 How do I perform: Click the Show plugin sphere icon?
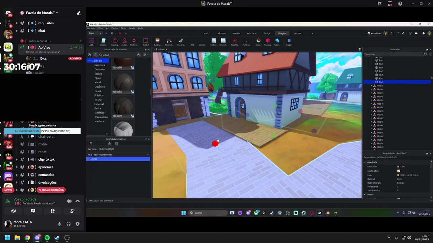click(x=258, y=42)
